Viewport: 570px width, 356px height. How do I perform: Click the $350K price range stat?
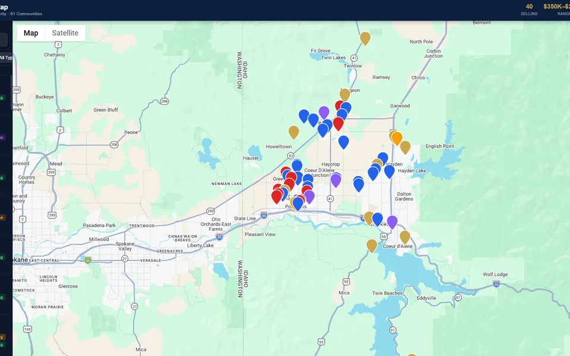[556, 9]
